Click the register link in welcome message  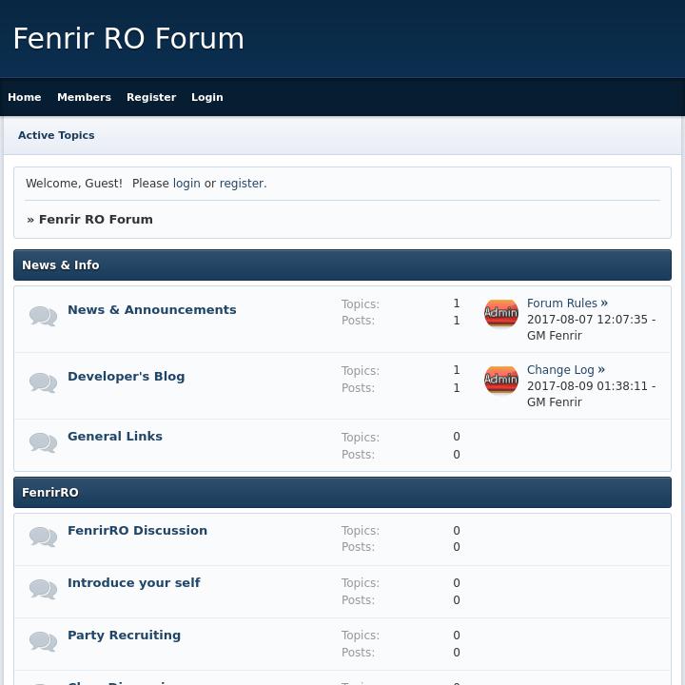click(242, 184)
